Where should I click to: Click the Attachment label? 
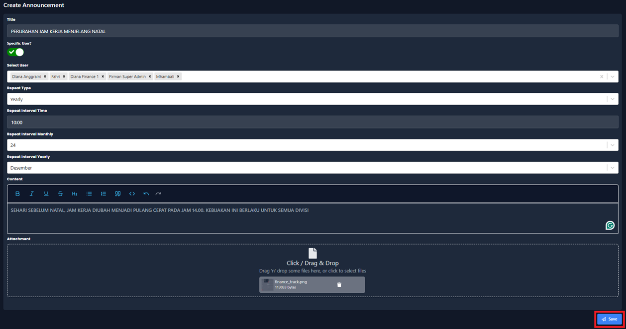(x=18, y=239)
